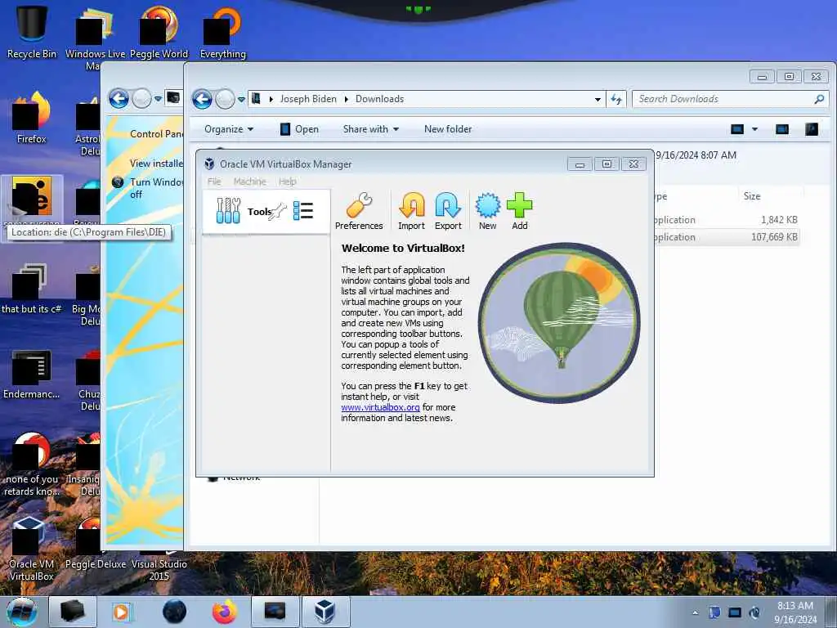Click the taskbar clock showing 8:13 AM
This screenshot has height=628, width=837.
tap(794, 612)
